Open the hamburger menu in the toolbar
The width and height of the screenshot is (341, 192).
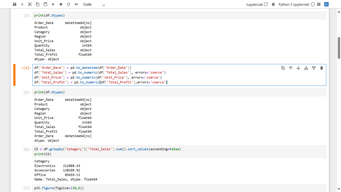click(319, 4)
